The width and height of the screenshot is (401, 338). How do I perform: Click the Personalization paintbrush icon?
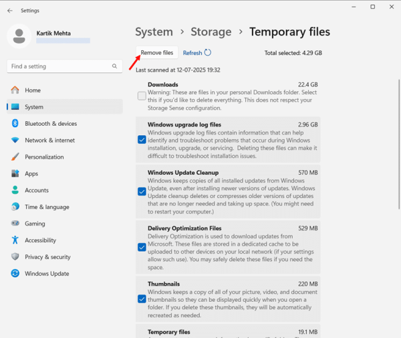(15, 157)
